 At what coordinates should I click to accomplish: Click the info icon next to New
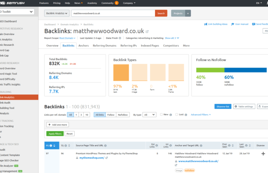171,115
